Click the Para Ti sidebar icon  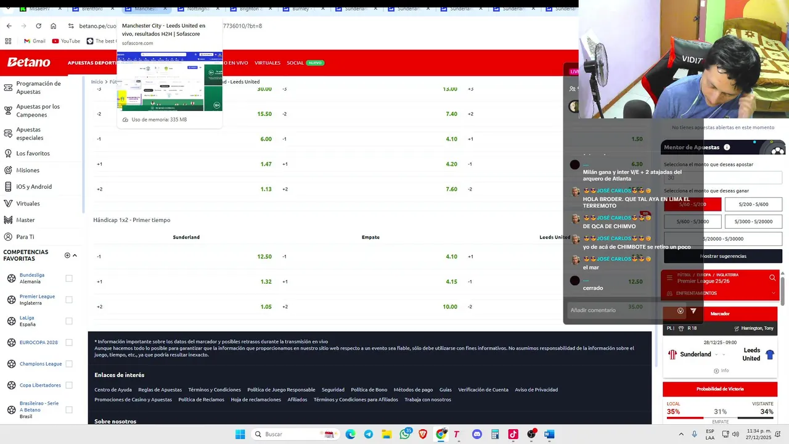[x=9, y=237]
